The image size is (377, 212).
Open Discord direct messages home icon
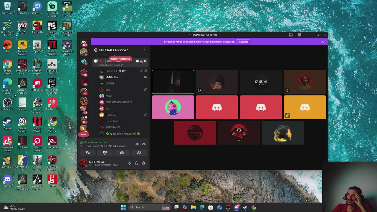(x=84, y=43)
